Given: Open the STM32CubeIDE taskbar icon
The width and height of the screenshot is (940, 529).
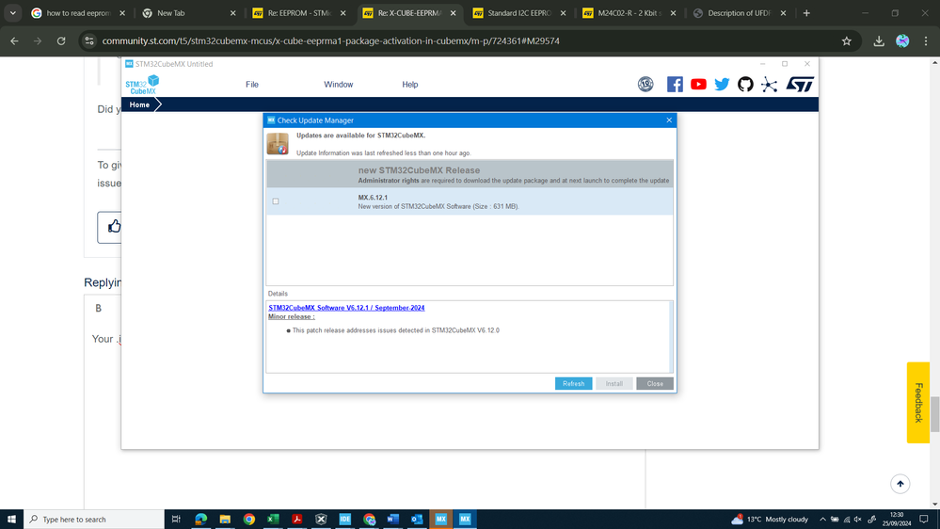Looking at the screenshot, I should tap(344, 520).
